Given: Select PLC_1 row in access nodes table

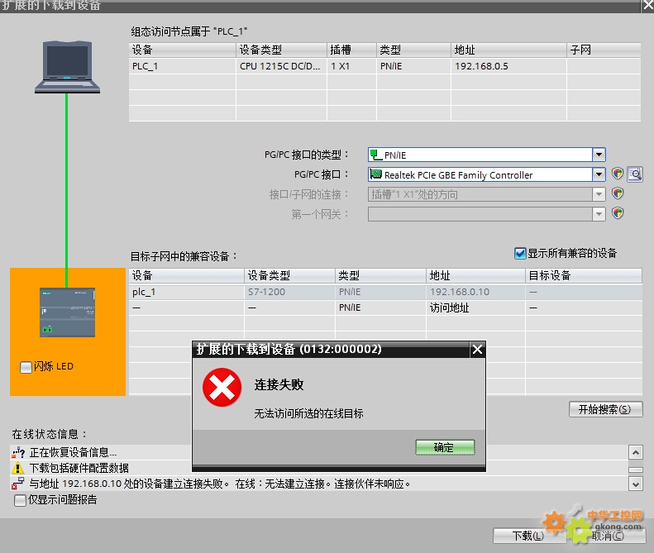Looking at the screenshot, I should pyautogui.click(x=384, y=66).
